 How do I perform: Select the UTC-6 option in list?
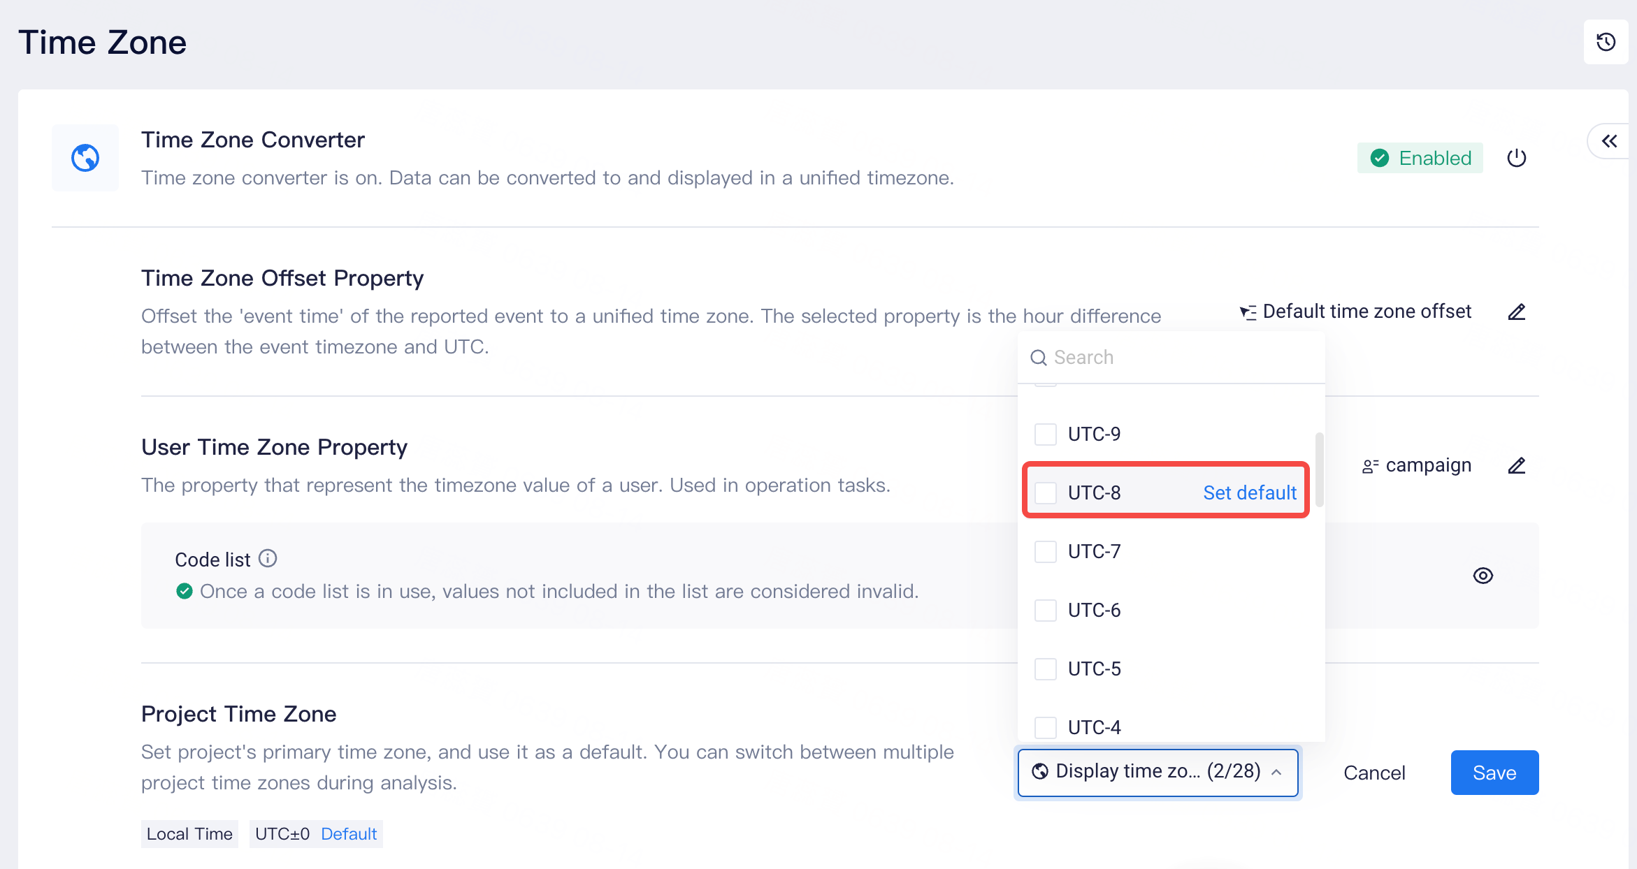pos(1094,610)
